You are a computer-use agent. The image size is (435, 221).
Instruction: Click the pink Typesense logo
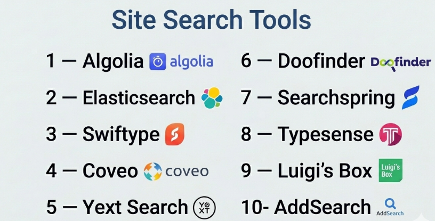coord(390,134)
